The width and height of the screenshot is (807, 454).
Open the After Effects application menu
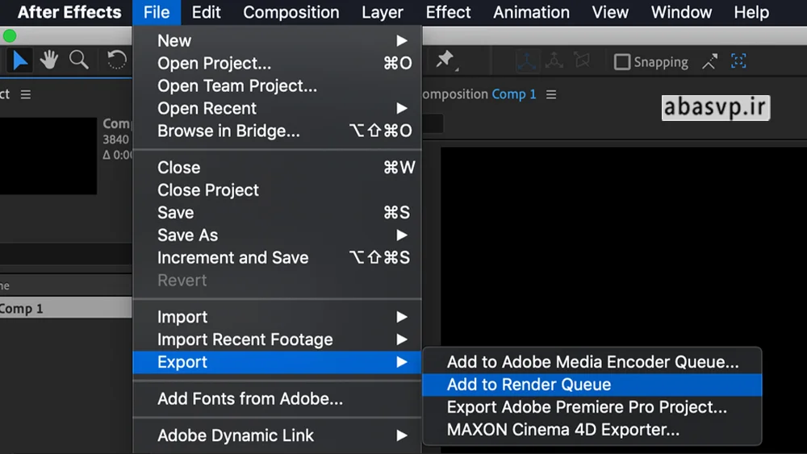click(x=69, y=12)
